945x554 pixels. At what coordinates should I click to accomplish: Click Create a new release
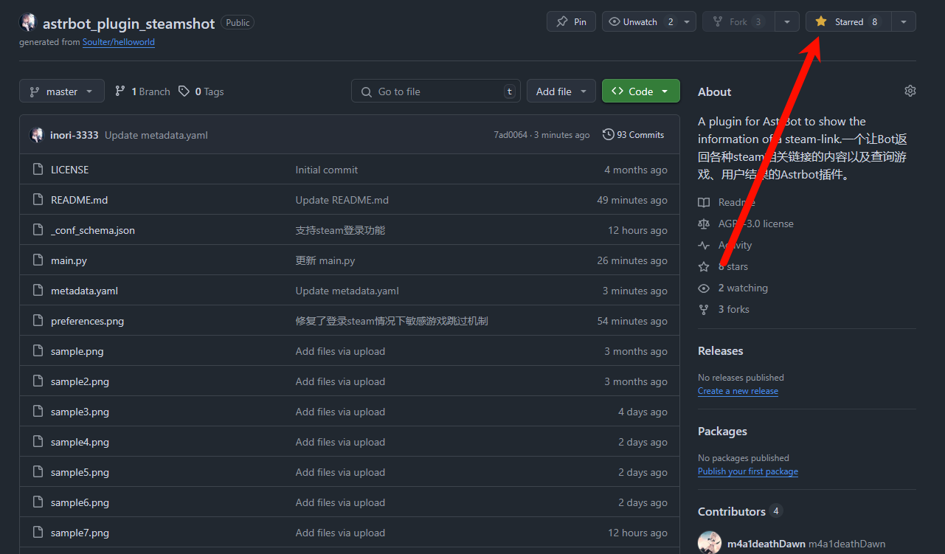(x=738, y=391)
